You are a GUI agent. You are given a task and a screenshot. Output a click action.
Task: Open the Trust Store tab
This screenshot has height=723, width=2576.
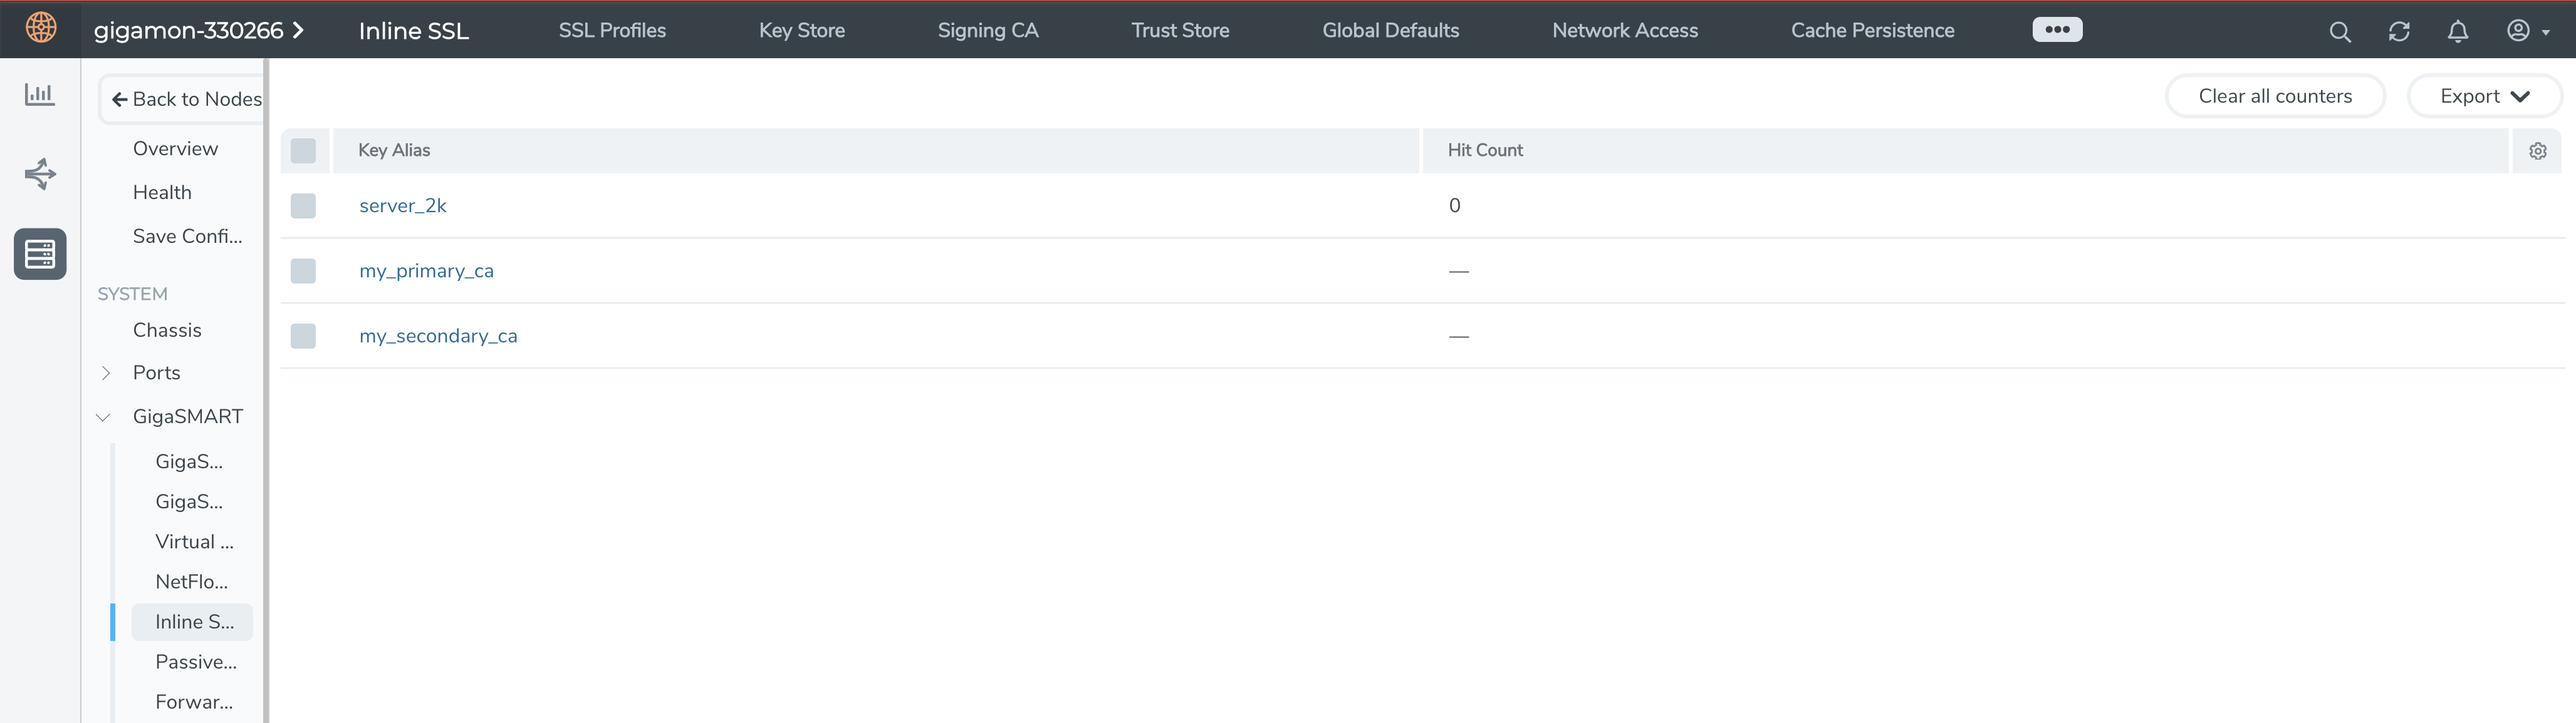click(1180, 31)
